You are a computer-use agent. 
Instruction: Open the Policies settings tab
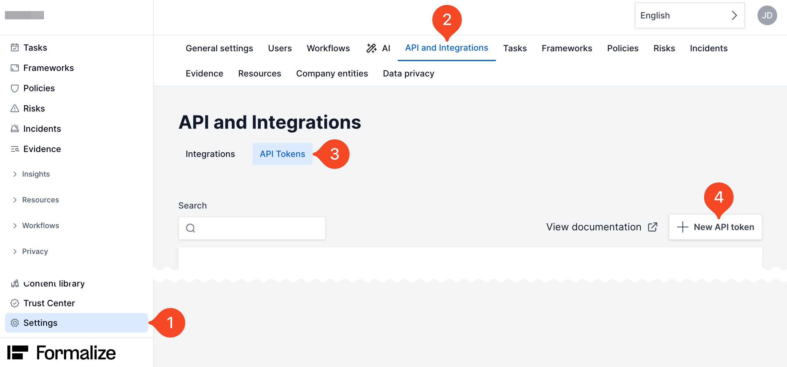[x=623, y=48]
